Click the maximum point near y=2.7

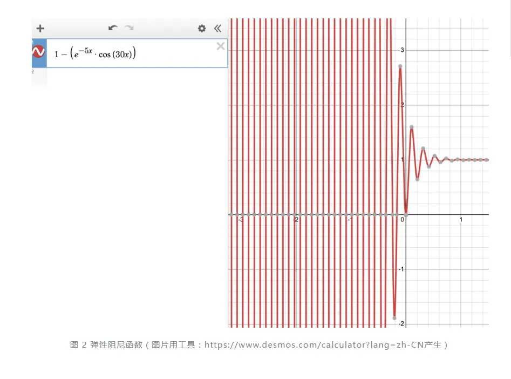tap(400, 66)
